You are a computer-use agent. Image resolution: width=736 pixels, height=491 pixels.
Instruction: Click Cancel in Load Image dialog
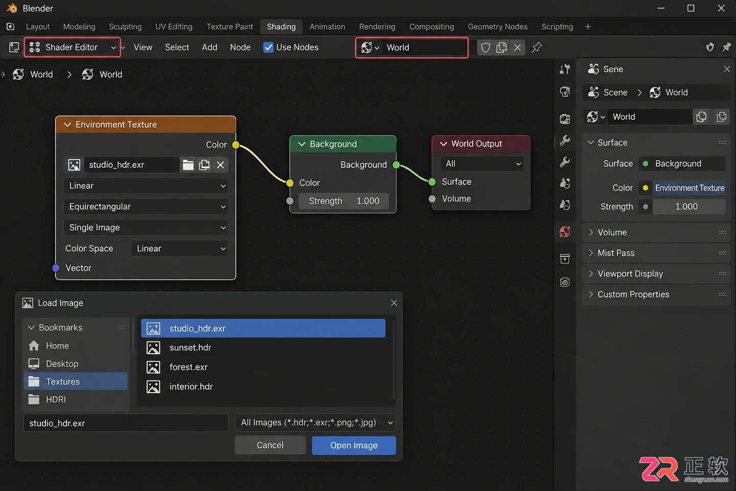[x=270, y=445]
